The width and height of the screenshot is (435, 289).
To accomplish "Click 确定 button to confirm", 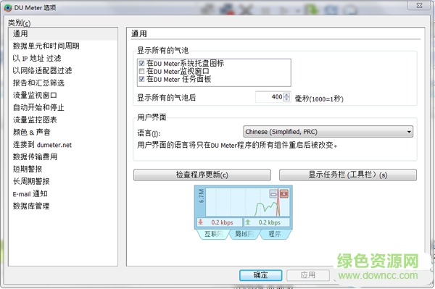I will point(261,275).
